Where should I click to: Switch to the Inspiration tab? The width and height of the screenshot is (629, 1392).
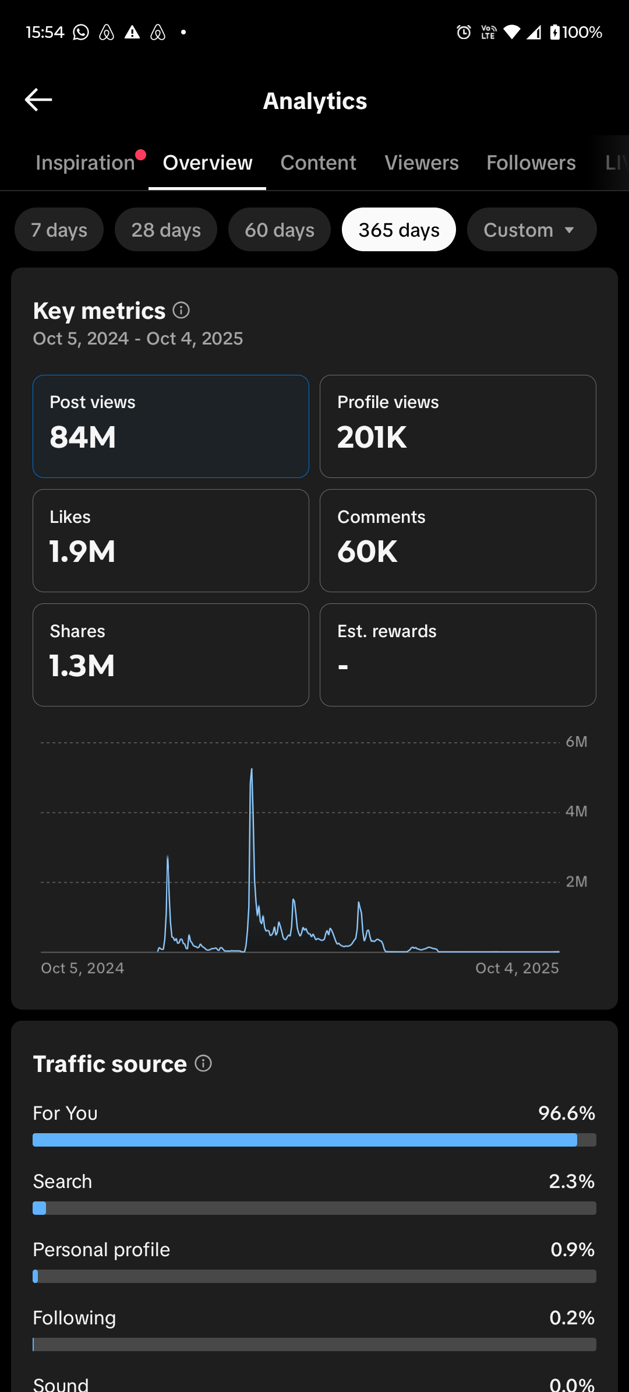click(85, 163)
